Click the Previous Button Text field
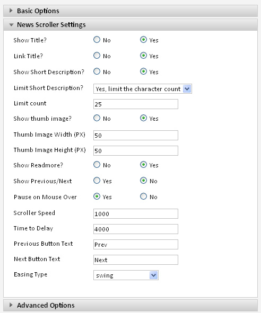Image resolution: width=261 pixels, height=313 pixels. click(136, 245)
